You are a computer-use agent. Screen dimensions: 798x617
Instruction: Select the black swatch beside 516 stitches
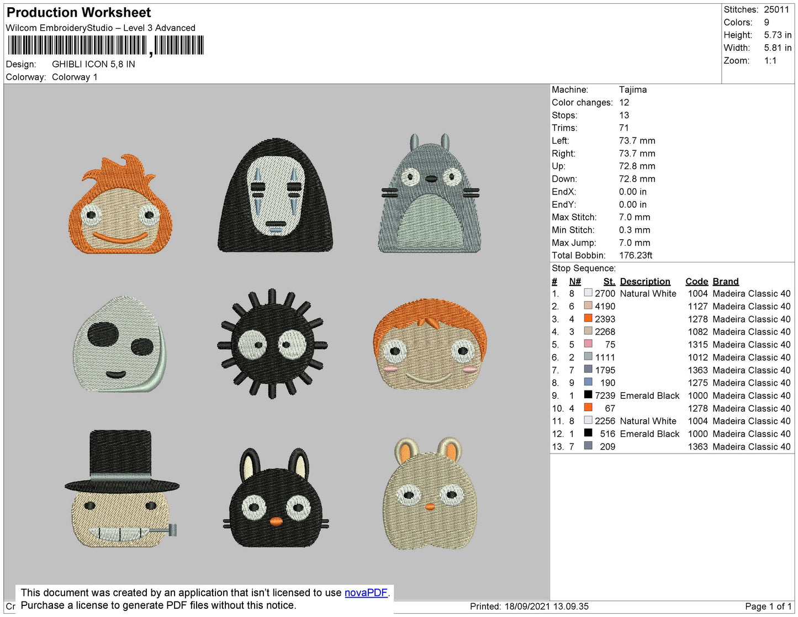point(588,433)
